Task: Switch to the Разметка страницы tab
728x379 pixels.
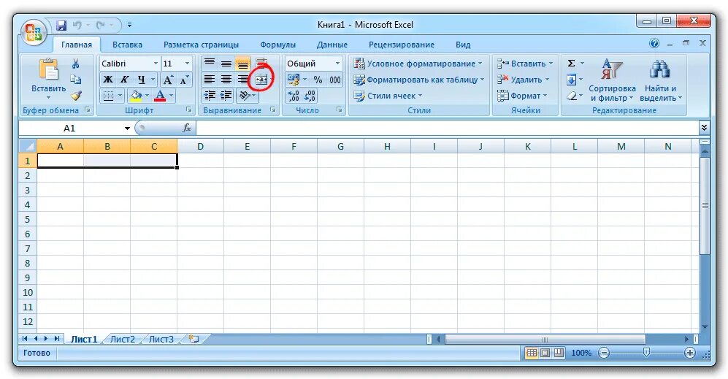Action: pyautogui.click(x=201, y=45)
